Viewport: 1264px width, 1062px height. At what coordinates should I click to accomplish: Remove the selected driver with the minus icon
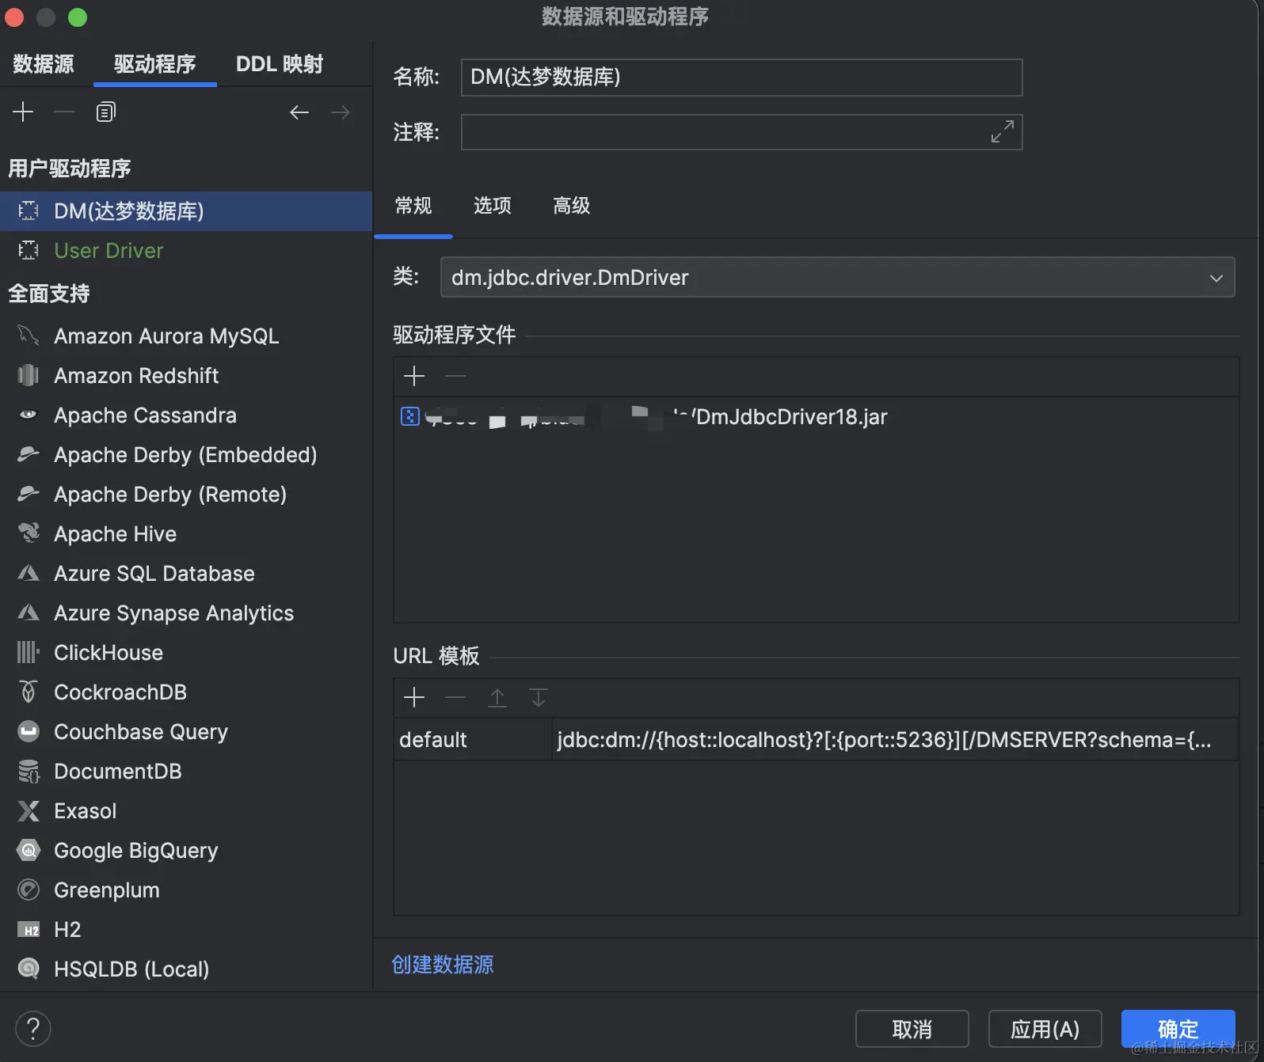pos(64,112)
